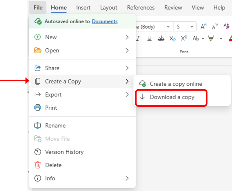The width and height of the screenshot is (232, 191).
Task: Click the Print menu entry
Action: point(82,108)
